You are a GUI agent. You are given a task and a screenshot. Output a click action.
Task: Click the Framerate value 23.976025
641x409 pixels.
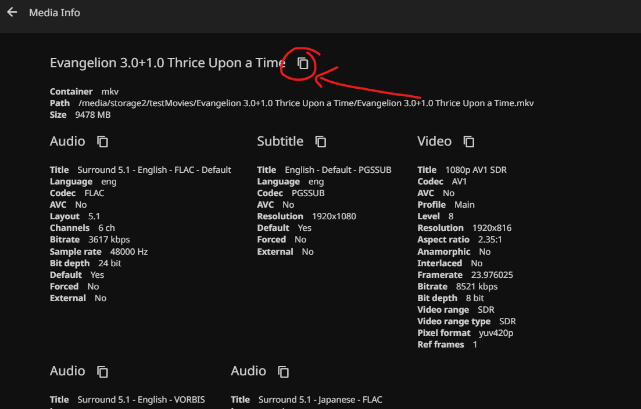click(x=492, y=275)
